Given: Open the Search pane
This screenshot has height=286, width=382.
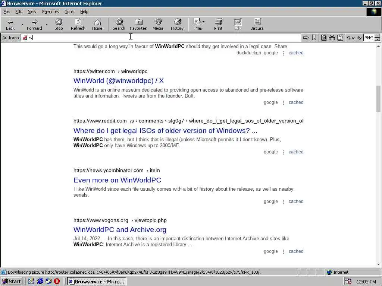Looking at the screenshot, I should pos(119,24).
